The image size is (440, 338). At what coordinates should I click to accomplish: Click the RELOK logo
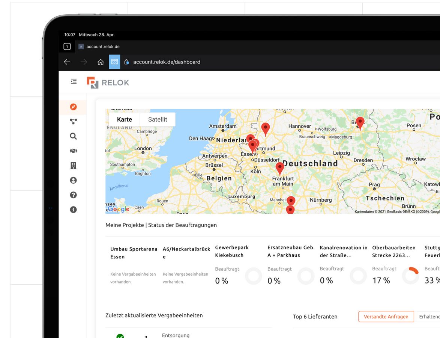coord(108,83)
